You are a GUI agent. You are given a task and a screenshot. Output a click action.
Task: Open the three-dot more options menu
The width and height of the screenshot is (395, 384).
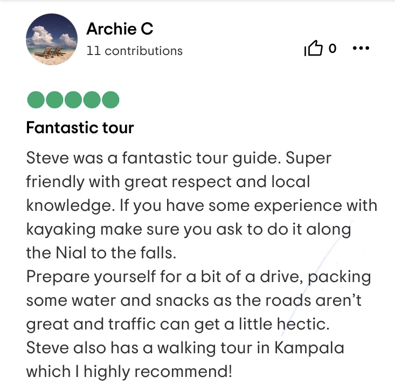click(361, 49)
